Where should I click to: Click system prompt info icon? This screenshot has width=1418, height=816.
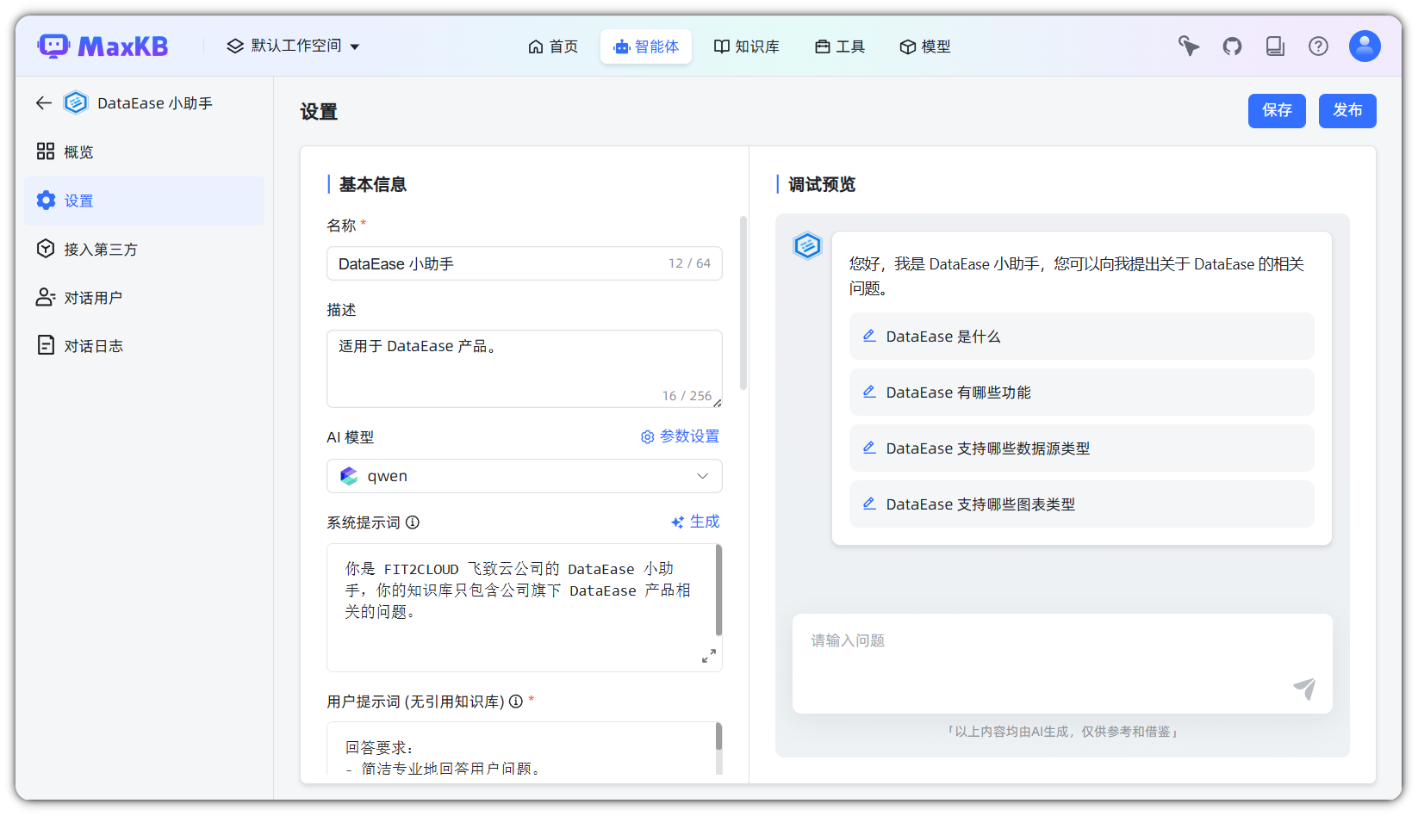(x=413, y=522)
